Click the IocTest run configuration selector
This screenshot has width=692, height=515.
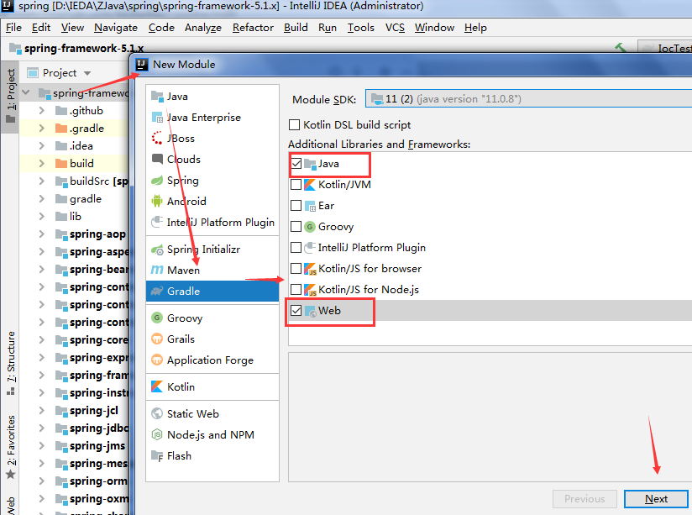coord(664,48)
